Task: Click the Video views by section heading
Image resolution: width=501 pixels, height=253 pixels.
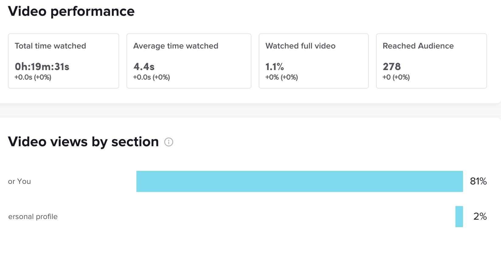Action: click(83, 142)
